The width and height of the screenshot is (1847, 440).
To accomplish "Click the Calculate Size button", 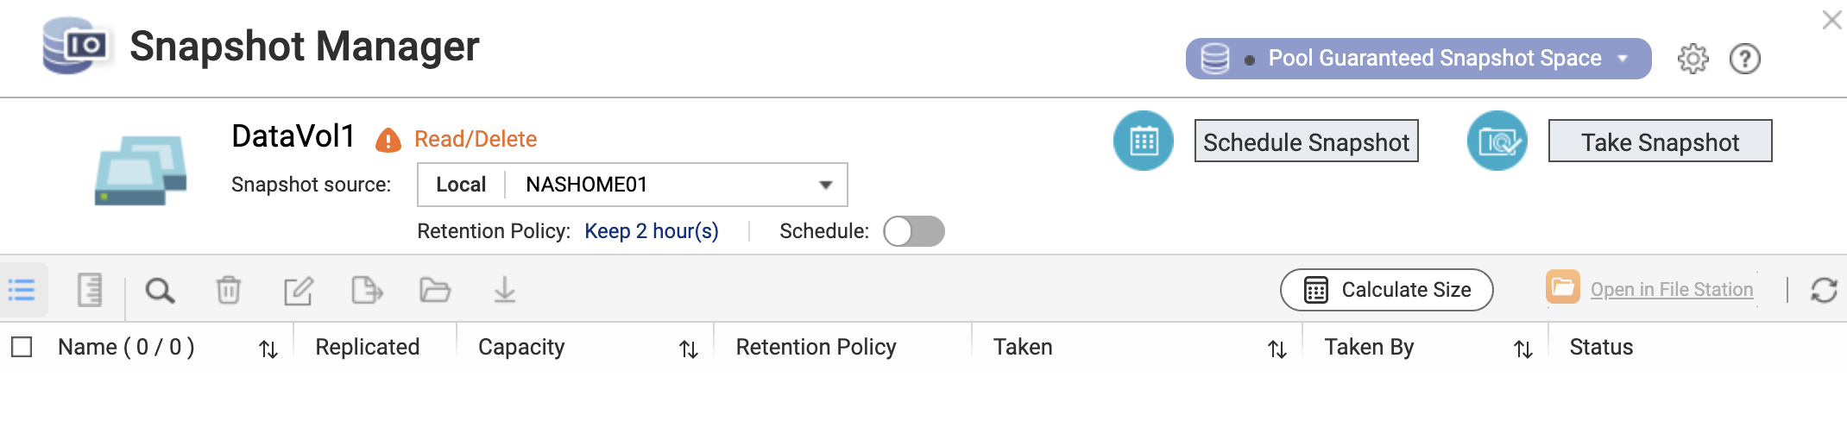I will click(1386, 290).
